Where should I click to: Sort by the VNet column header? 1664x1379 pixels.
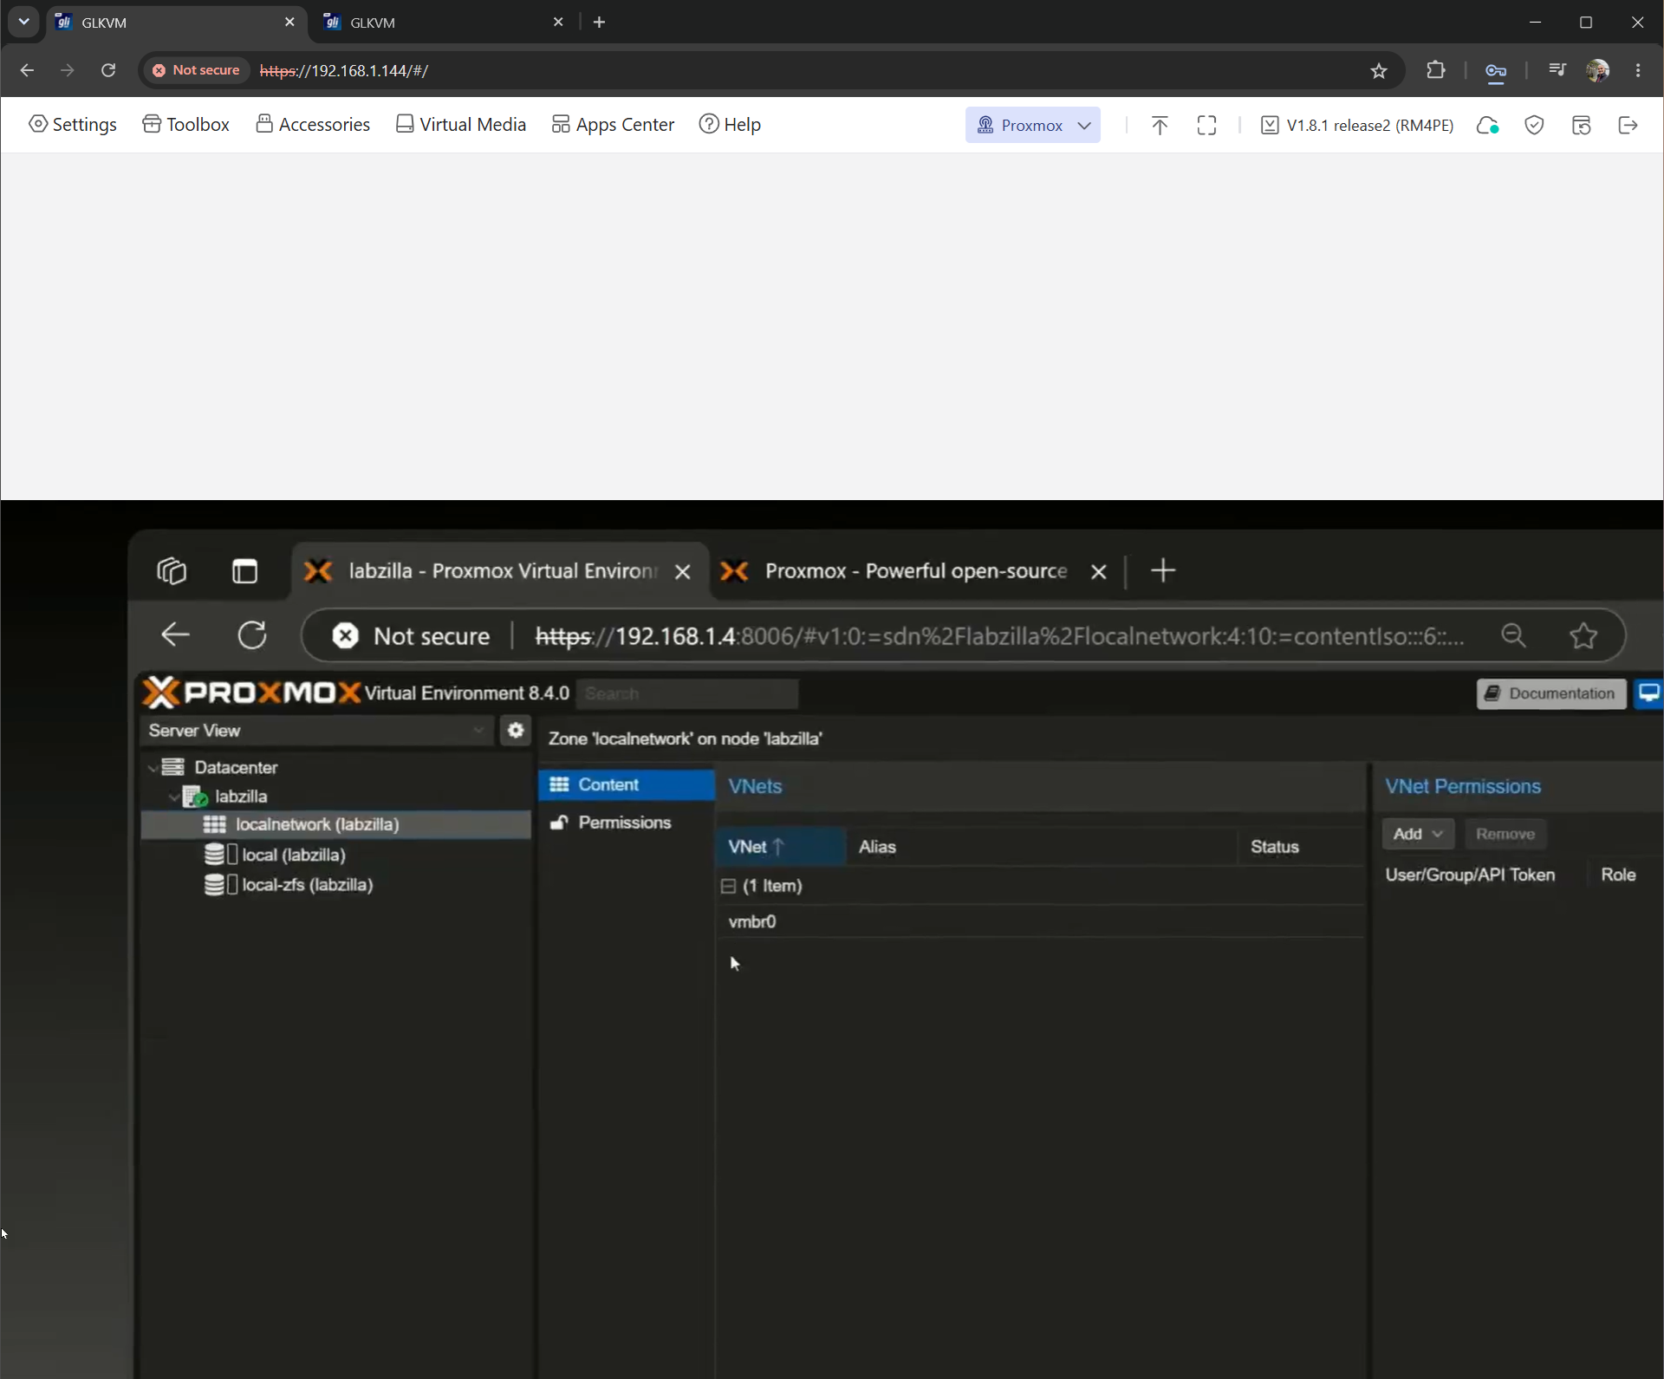(x=781, y=847)
